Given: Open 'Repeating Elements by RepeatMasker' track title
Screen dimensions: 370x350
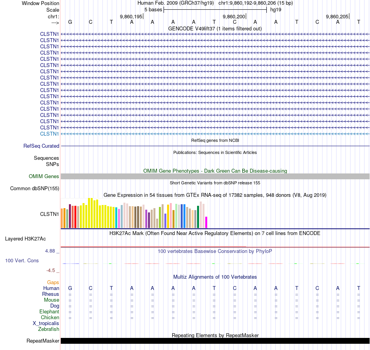Looking at the screenshot, I should (x=215, y=335).
